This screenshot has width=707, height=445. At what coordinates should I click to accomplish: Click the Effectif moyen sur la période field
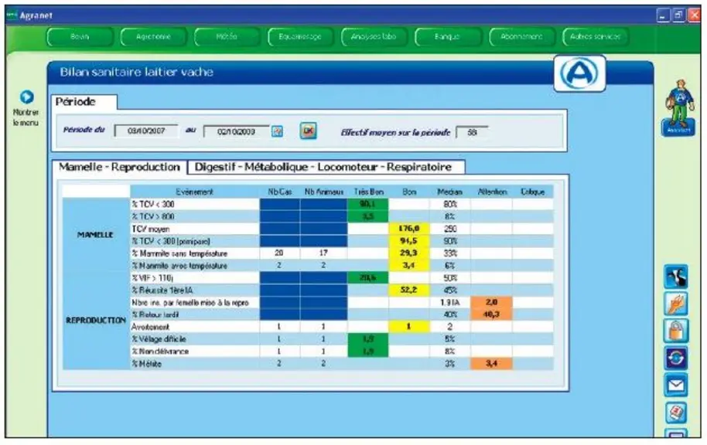click(x=472, y=132)
